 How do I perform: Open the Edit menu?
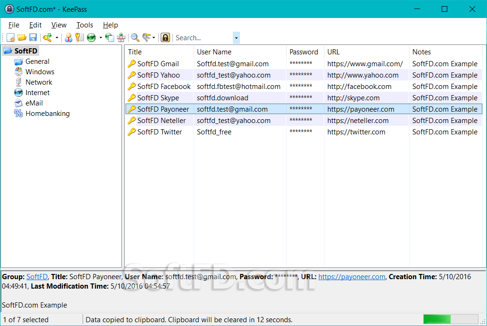[x=35, y=25]
